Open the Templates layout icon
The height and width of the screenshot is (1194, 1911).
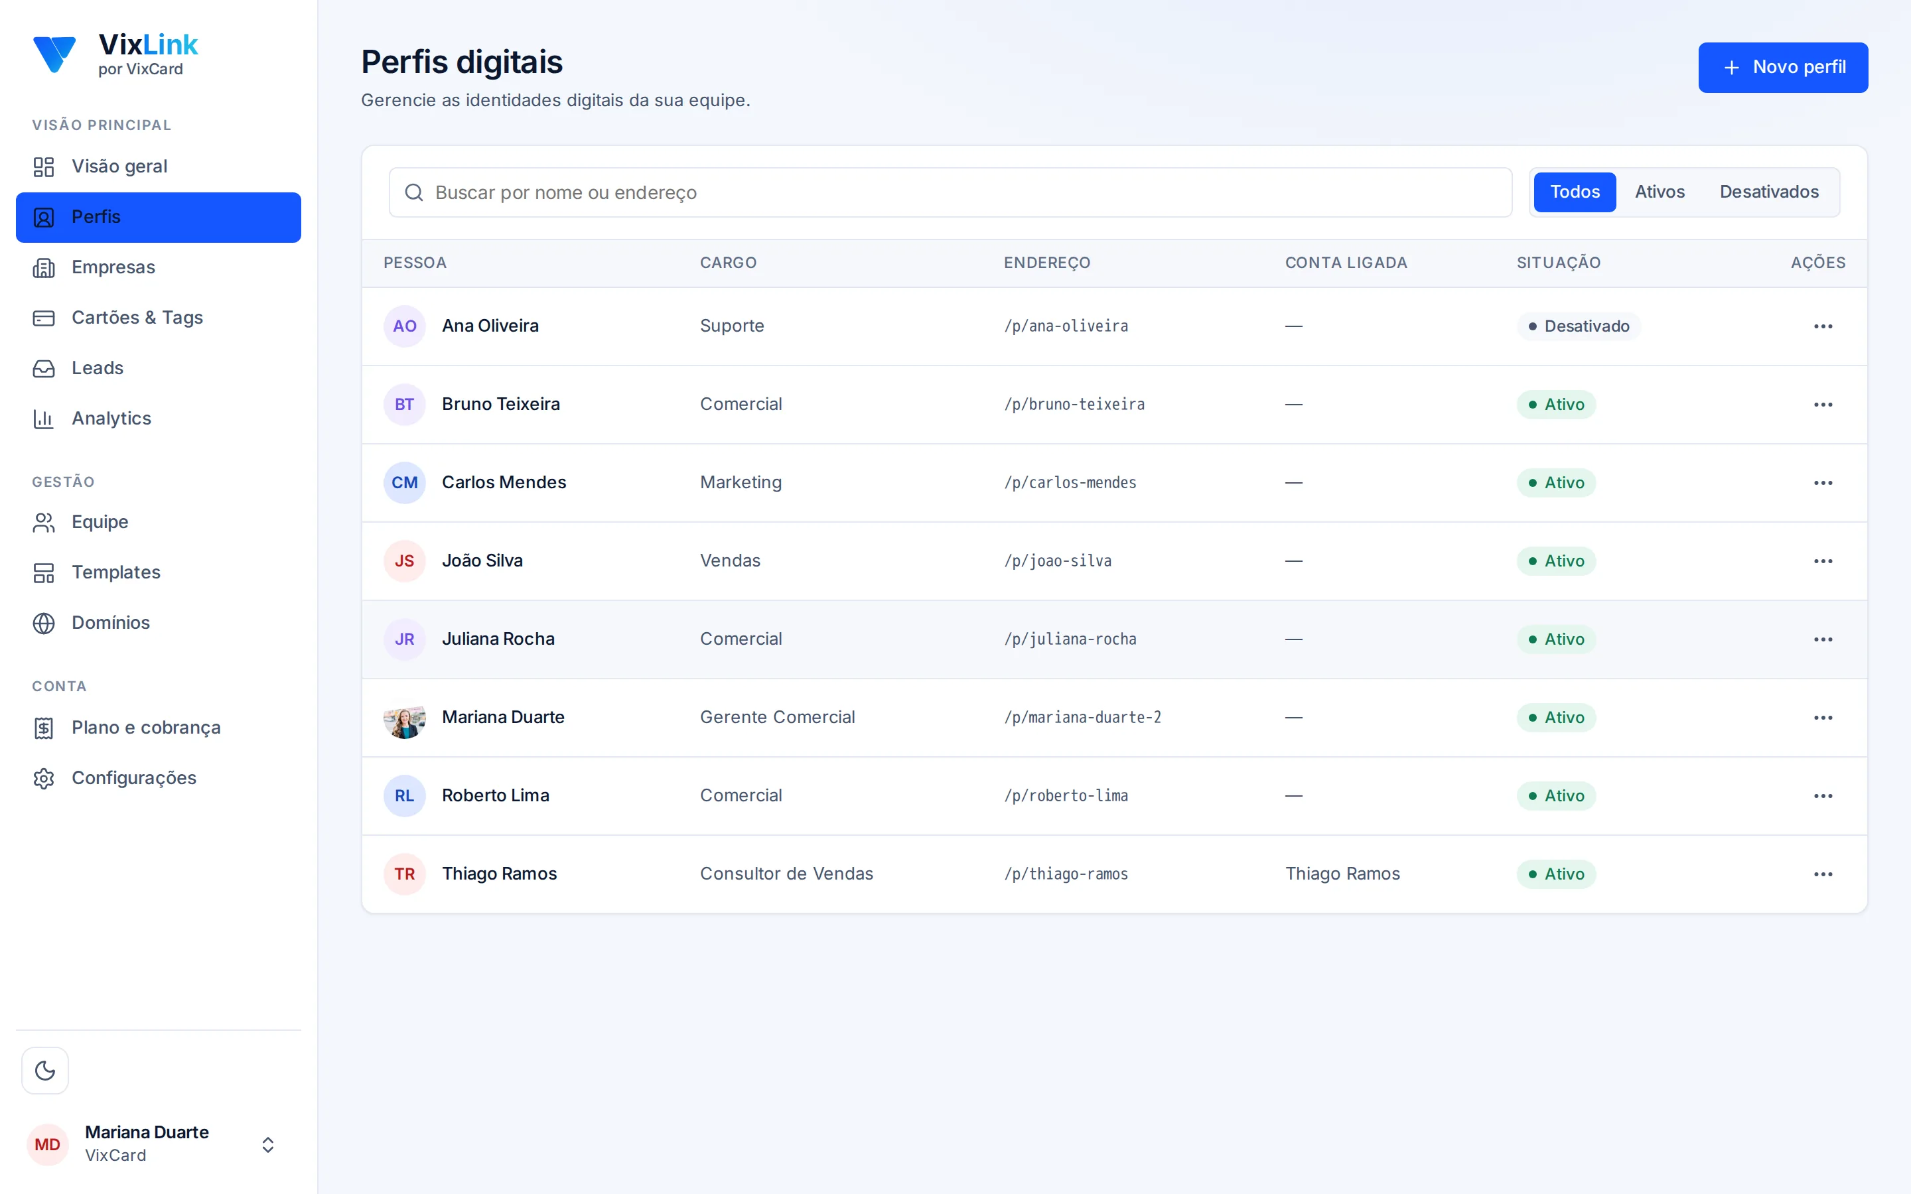43,572
